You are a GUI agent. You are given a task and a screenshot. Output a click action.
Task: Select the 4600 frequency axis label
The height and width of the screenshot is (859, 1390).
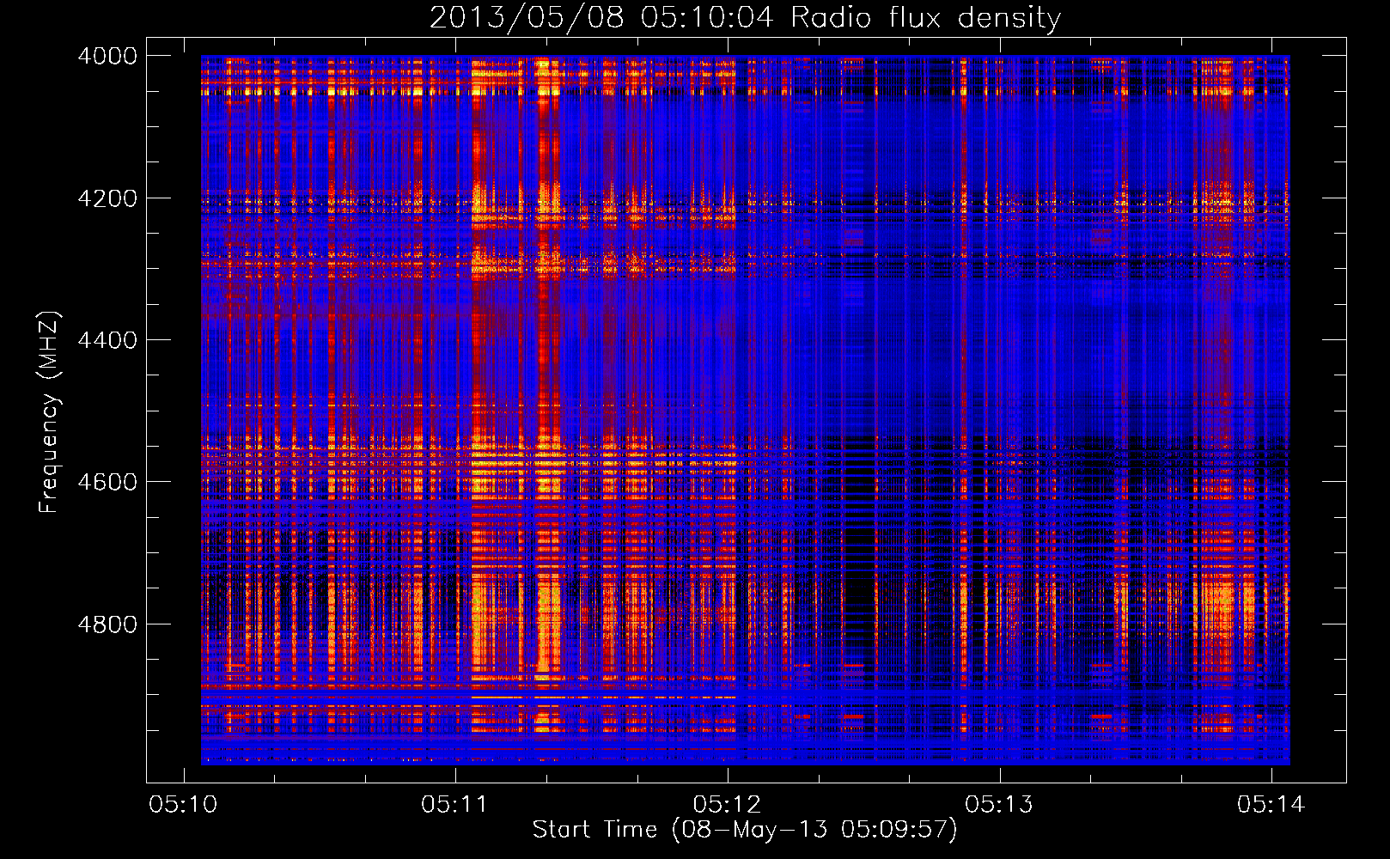107,482
